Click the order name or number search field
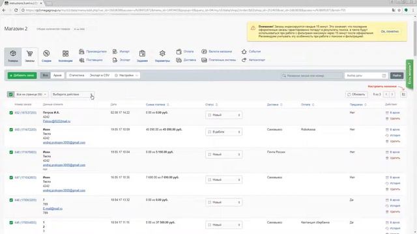Viewport: 417px width, 234px height. point(311,76)
